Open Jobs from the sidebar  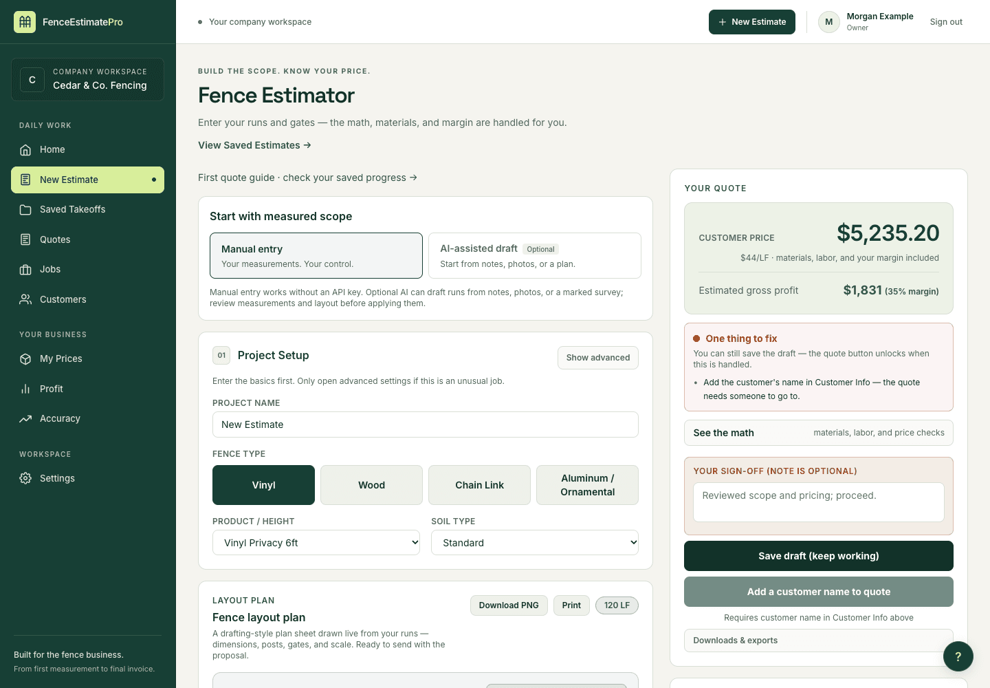87,270
